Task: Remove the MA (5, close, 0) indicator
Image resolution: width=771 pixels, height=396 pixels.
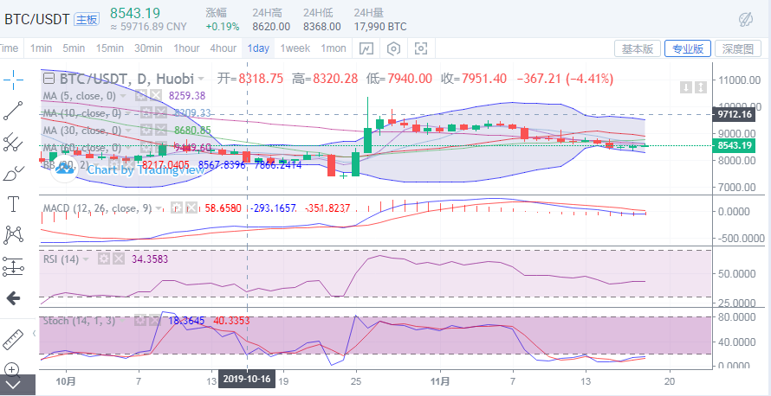Action: pyautogui.click(x=155, y=96)
